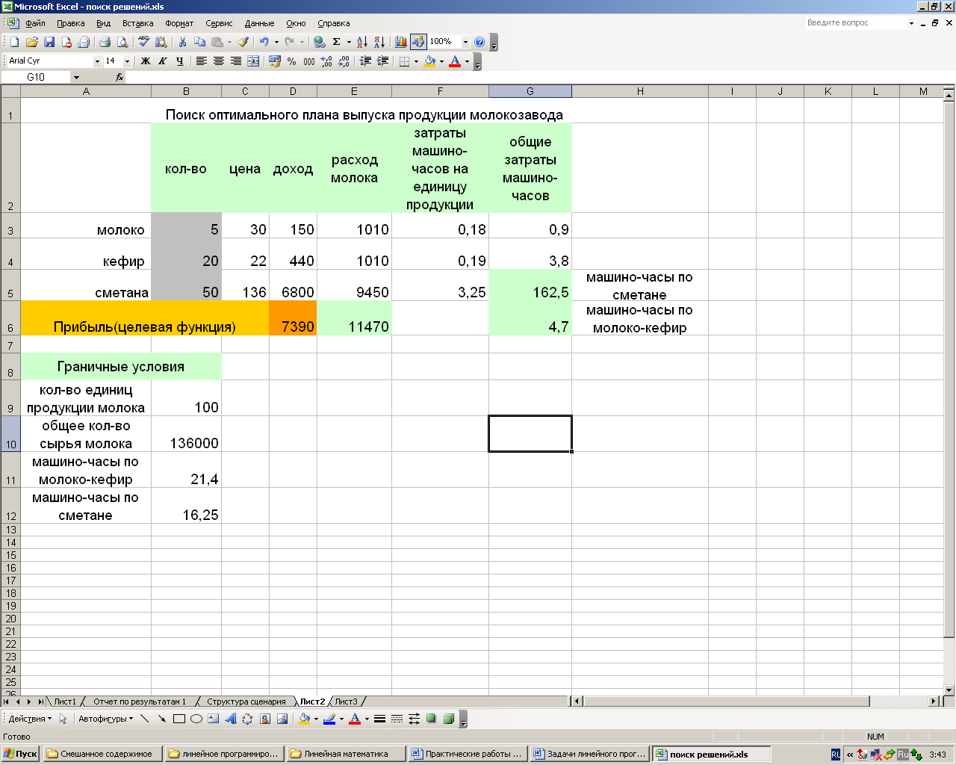Expand the borders dropdown arrow
The width and height of the screenshot is (956, 765).
(x=416, y=61)
